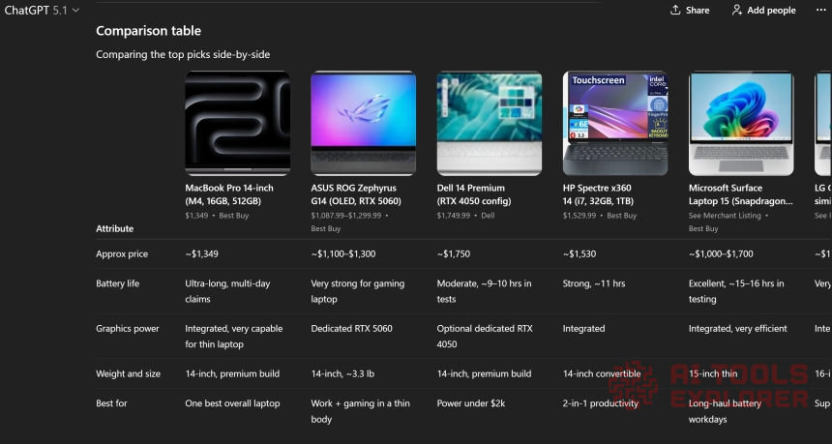This screenshot has width=832, height=444.
Task: Click 'Work + gaming in a thin body' cell
Action: point(360,411)
